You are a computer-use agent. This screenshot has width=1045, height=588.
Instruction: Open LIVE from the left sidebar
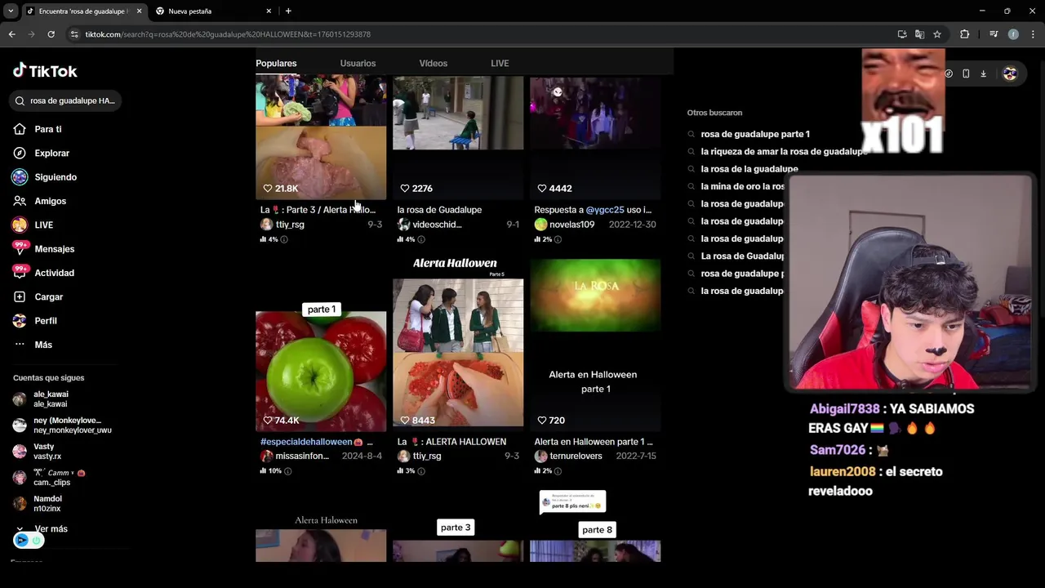coord(33,225)
